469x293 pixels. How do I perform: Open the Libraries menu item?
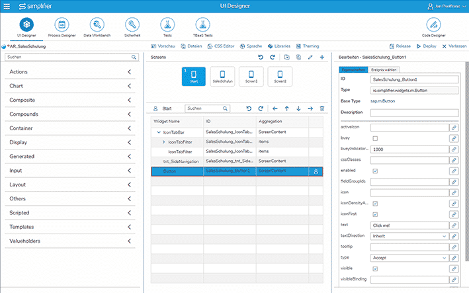point(279,46)
